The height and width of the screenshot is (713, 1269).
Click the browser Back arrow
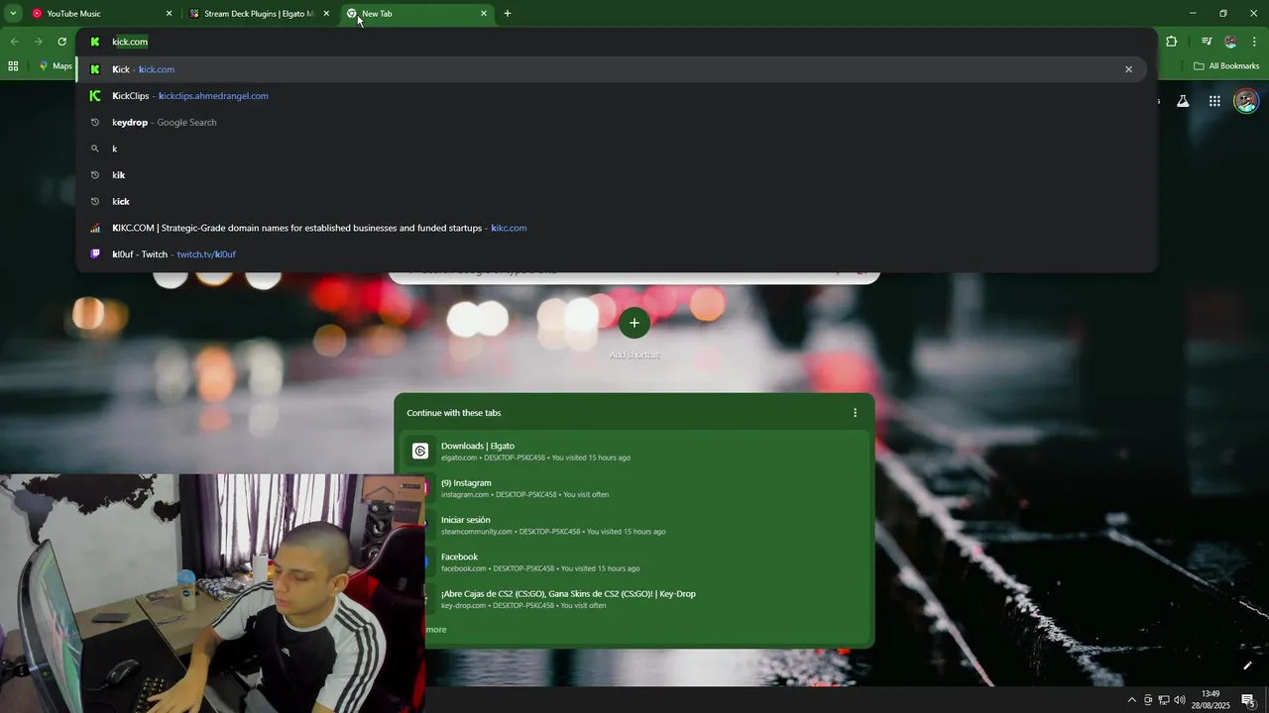click(x=14, y=42)
